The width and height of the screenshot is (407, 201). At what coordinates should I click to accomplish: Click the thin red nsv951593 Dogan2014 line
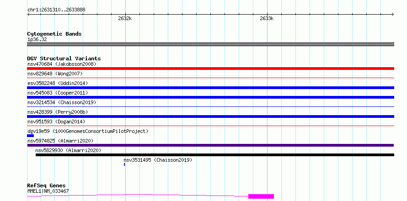pyautogui.click(x=210, y=126)
